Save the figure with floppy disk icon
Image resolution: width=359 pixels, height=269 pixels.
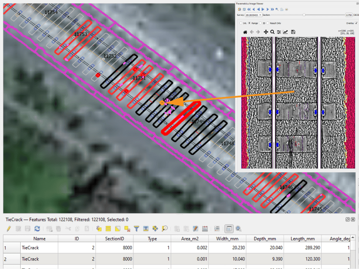click(293, 32)
